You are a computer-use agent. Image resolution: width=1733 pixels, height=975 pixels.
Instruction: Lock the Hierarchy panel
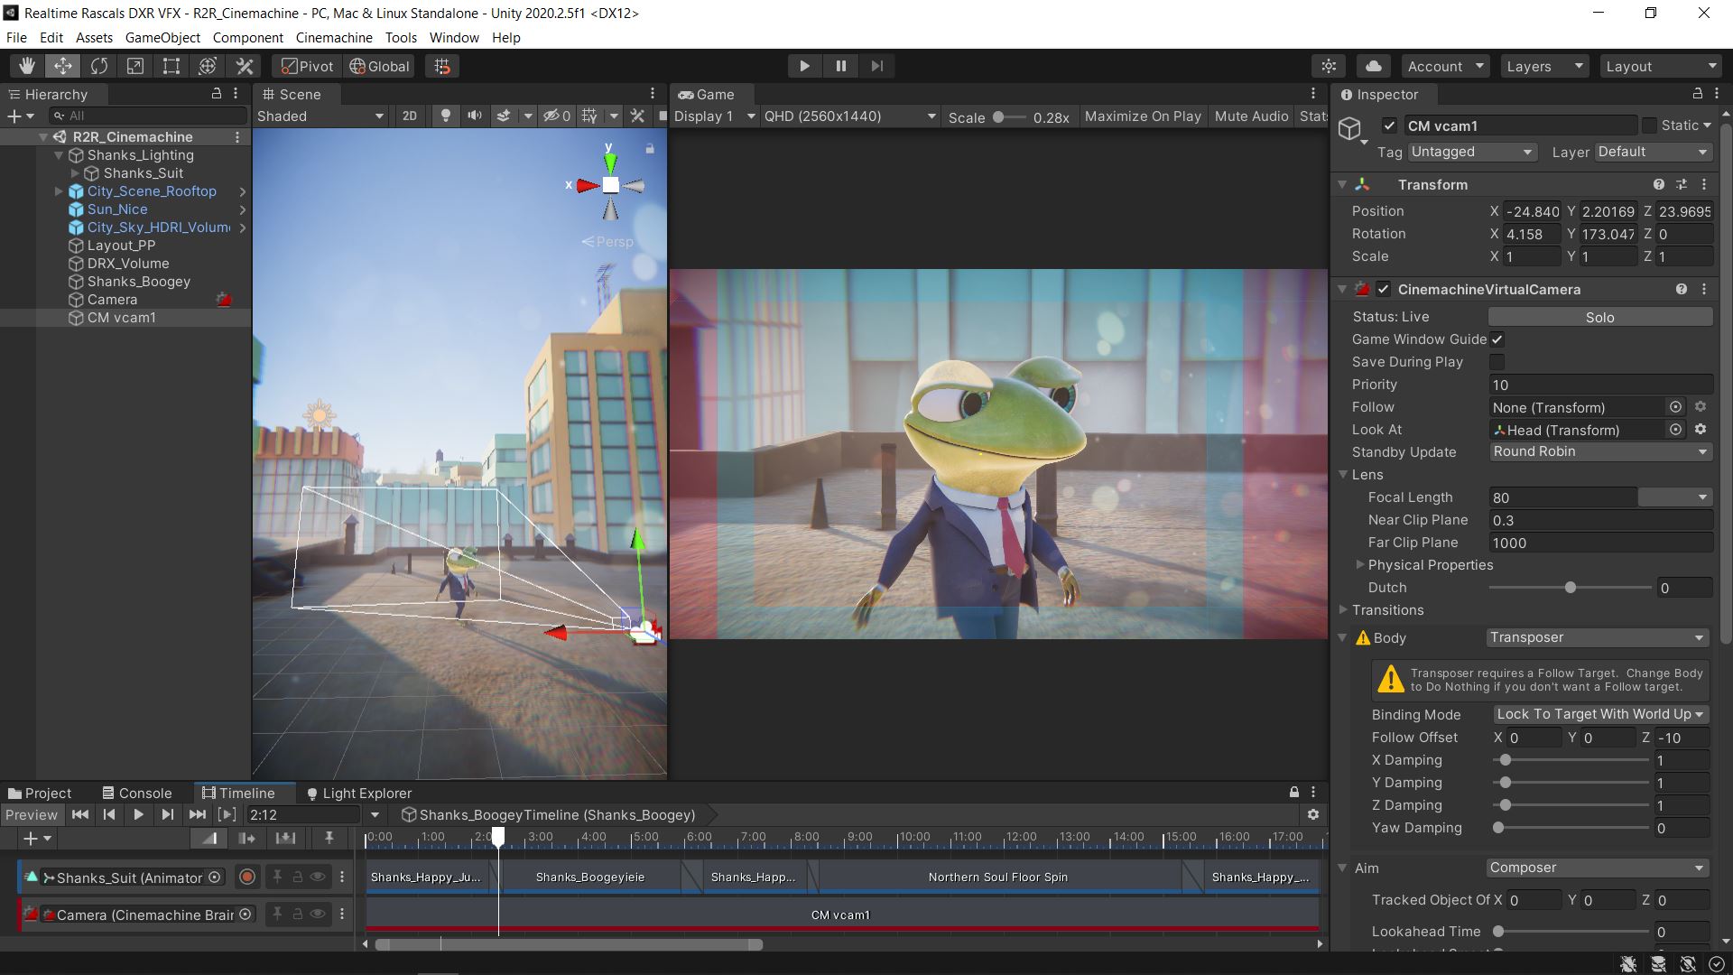coord(217,94)
